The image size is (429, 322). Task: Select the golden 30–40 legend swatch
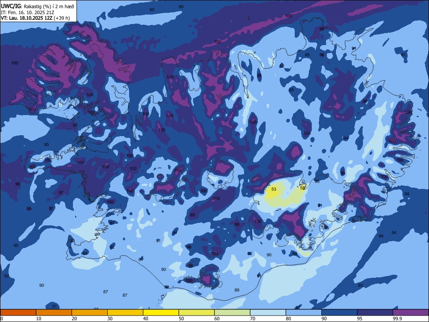pos(125,313)
